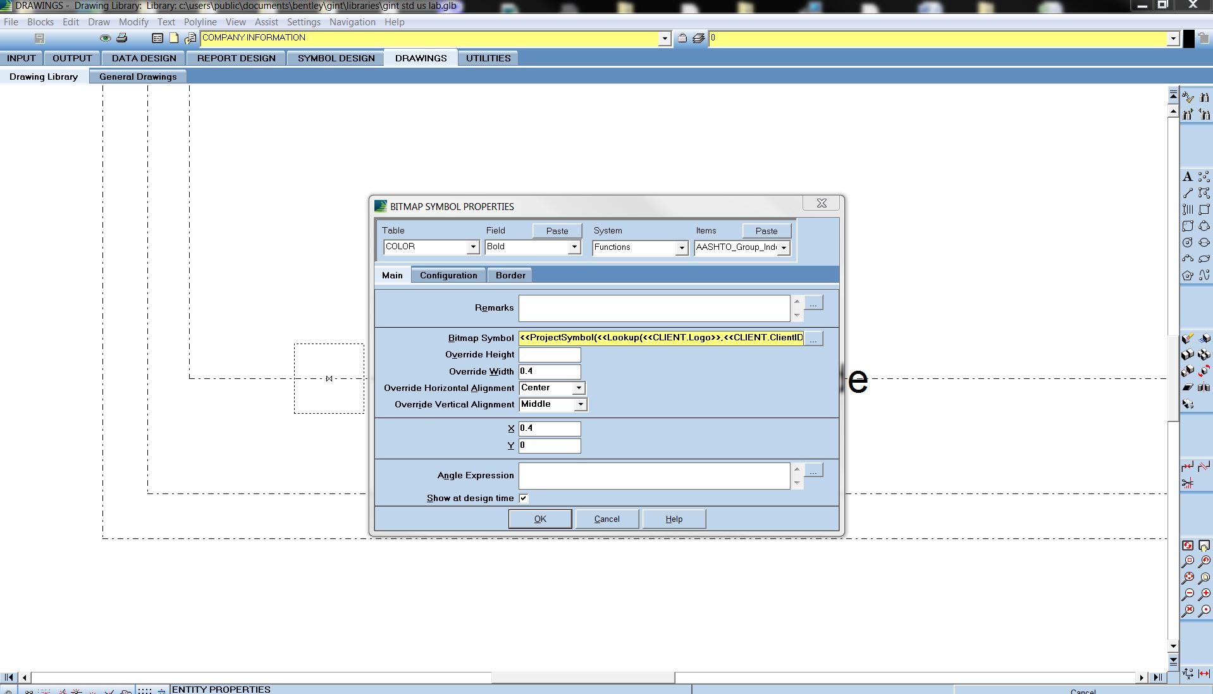
Task: Click the layers stack icon
Action: click(x=698, y=38)
